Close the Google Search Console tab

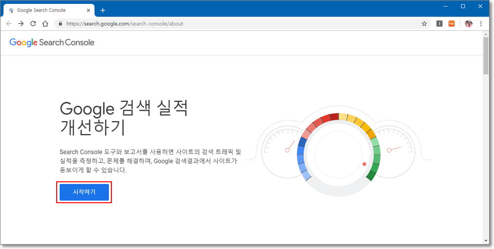(x=88, y=10)
